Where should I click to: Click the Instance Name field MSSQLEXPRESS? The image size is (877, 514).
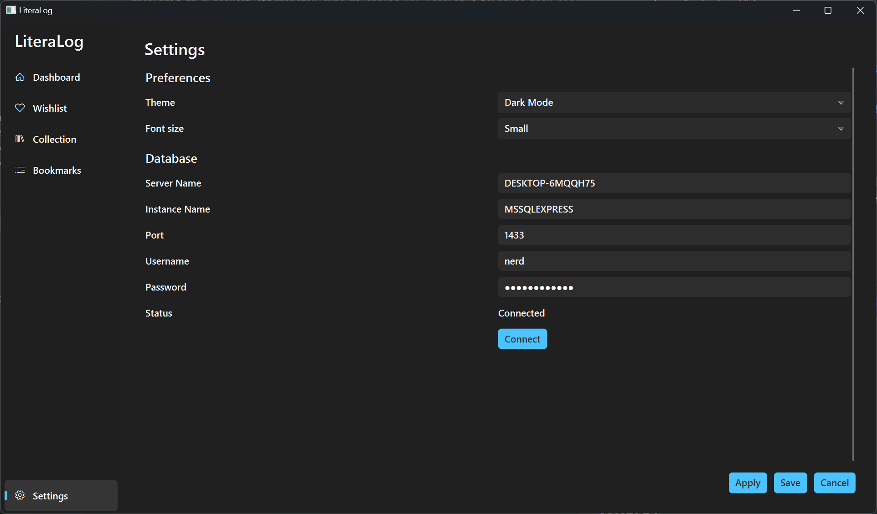click(x=674, y=209)
